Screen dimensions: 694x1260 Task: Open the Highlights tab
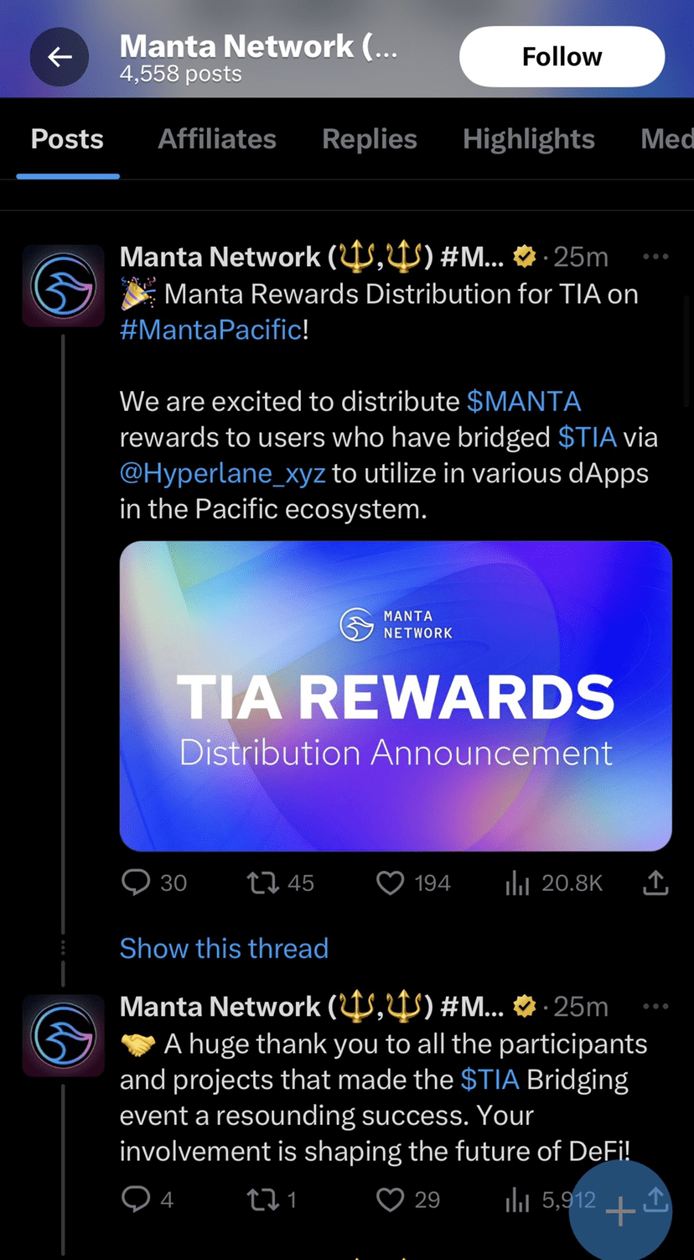pos(529,139)
